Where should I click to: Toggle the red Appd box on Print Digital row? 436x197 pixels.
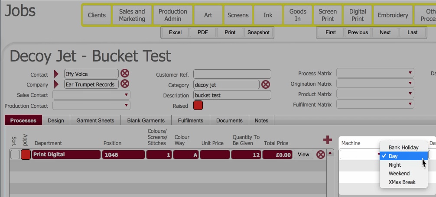tap(26, 155)
